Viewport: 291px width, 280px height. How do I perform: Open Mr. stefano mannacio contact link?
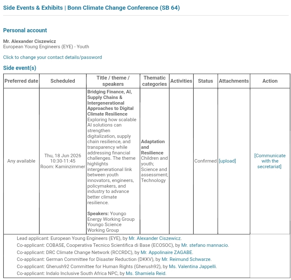205,245
